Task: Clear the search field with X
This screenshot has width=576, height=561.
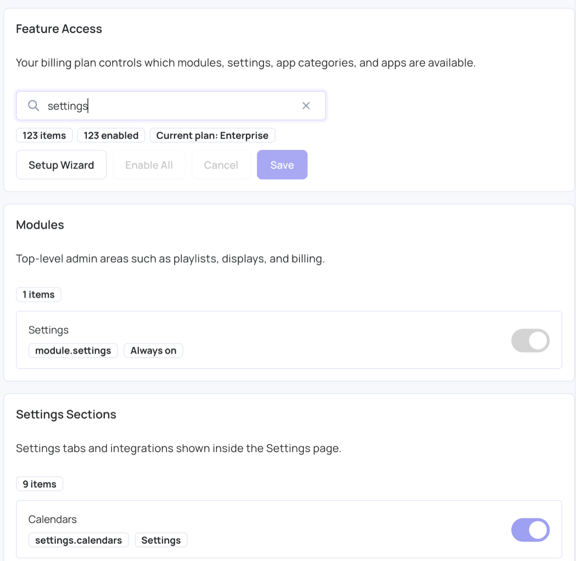Action: click(306, 106)
